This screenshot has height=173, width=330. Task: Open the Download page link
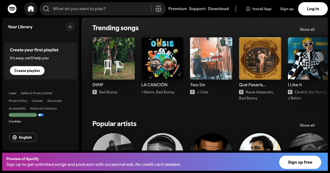tap(218, 9)
